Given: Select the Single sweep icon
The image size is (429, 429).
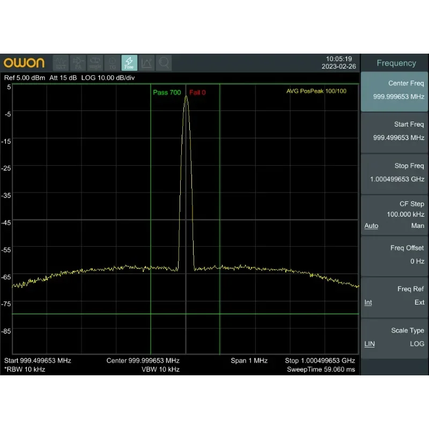Looking at the screenshot, I should tap(95, 63).
